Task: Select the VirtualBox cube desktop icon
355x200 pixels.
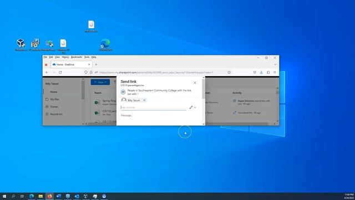Action: click(x=21, y=44)
